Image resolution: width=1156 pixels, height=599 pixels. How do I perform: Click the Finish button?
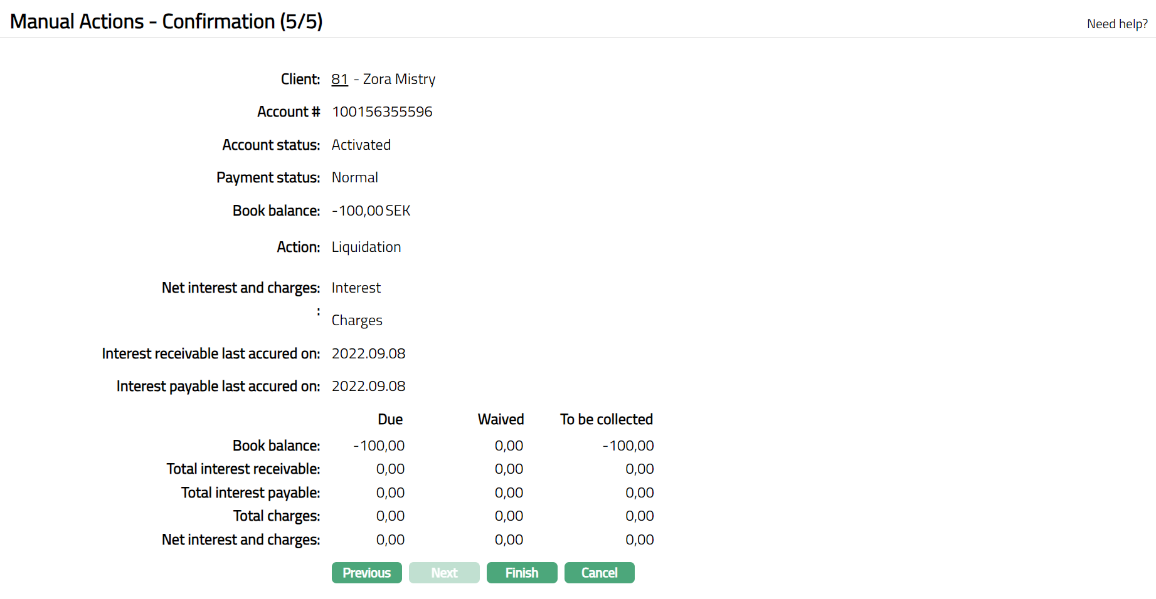point(521,573)
